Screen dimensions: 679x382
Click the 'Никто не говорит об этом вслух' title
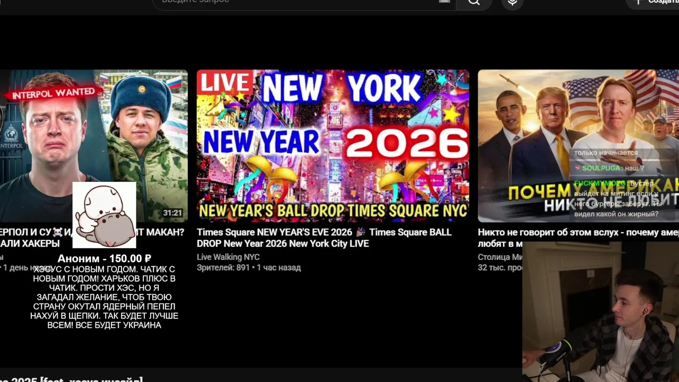(578, 238)
